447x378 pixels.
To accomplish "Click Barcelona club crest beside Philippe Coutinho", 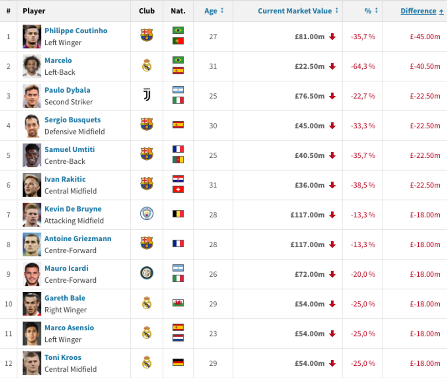I will point(146,36).
